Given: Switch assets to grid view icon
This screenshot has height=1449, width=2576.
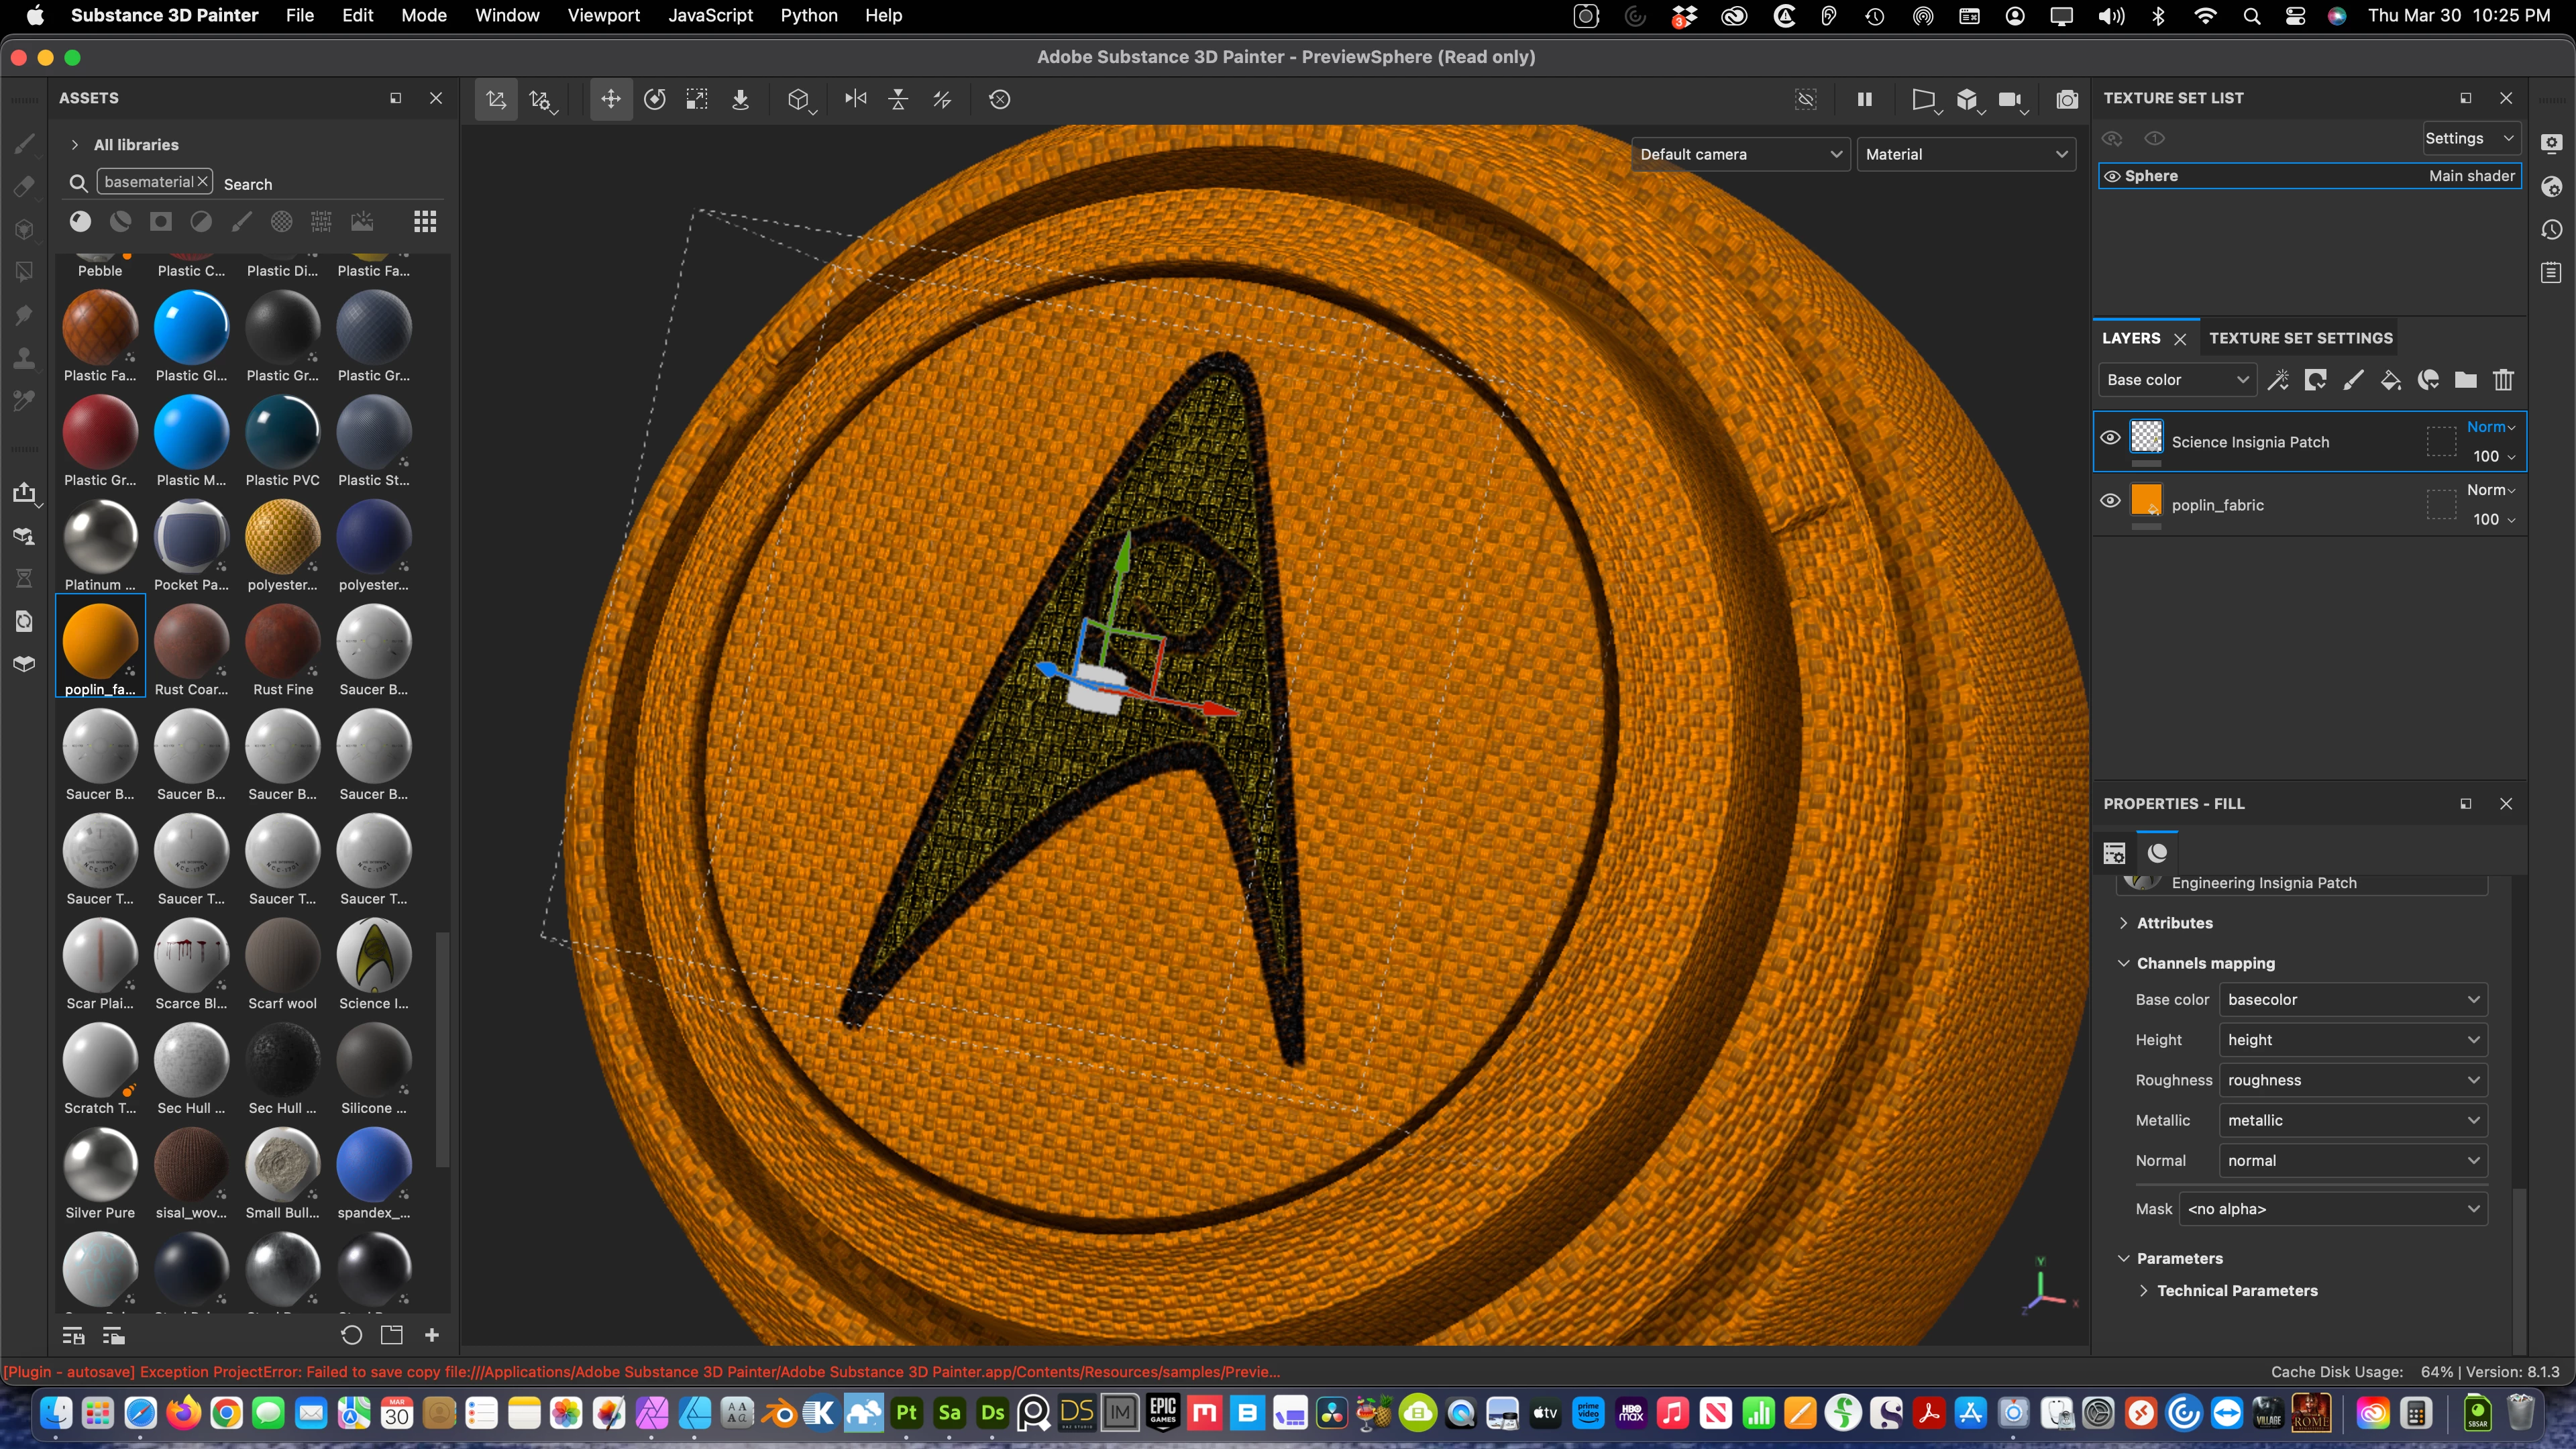Looking at the screenshot, I should point(425,221).
